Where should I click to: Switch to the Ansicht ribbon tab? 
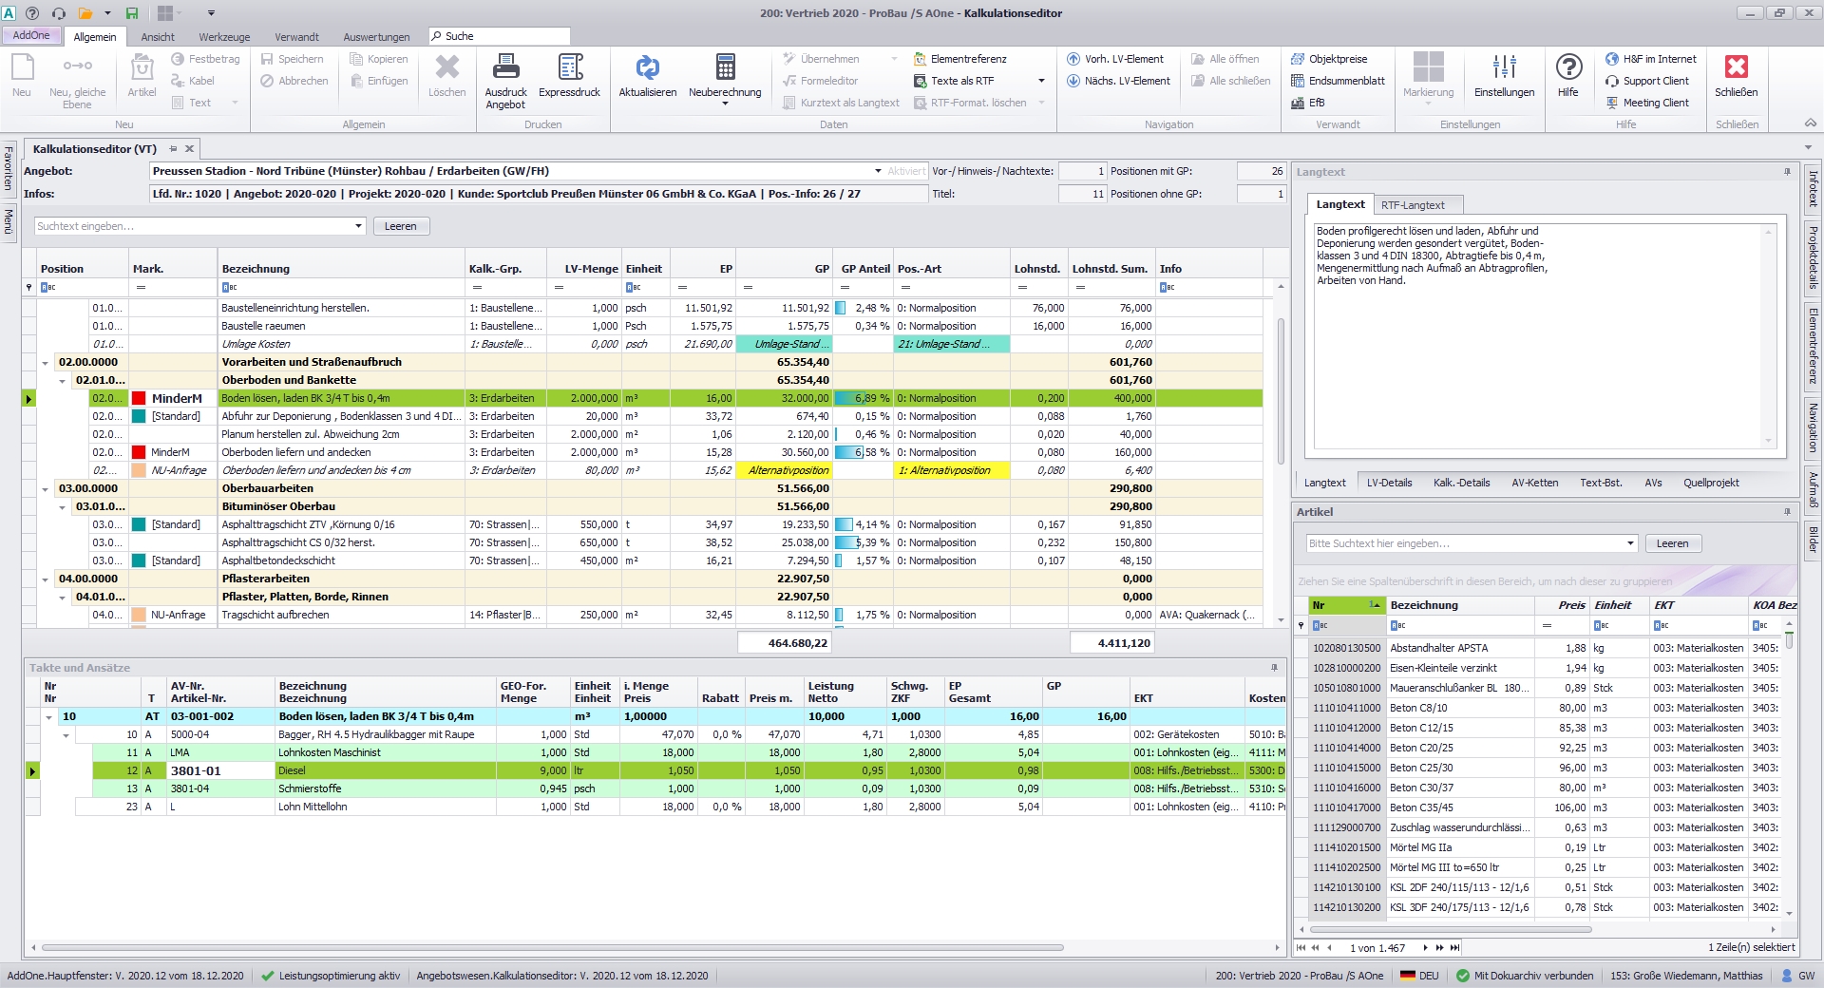point(158,37)
